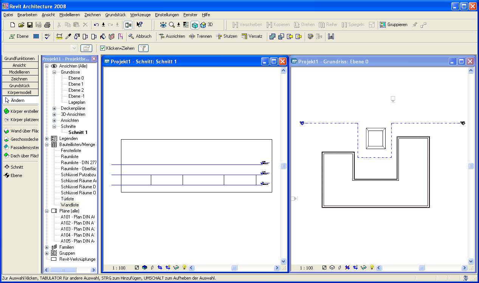This screenshot has width=479, height=283.
Task: Click the What's This help pointer icon
Action: click(x=140, y=25)
